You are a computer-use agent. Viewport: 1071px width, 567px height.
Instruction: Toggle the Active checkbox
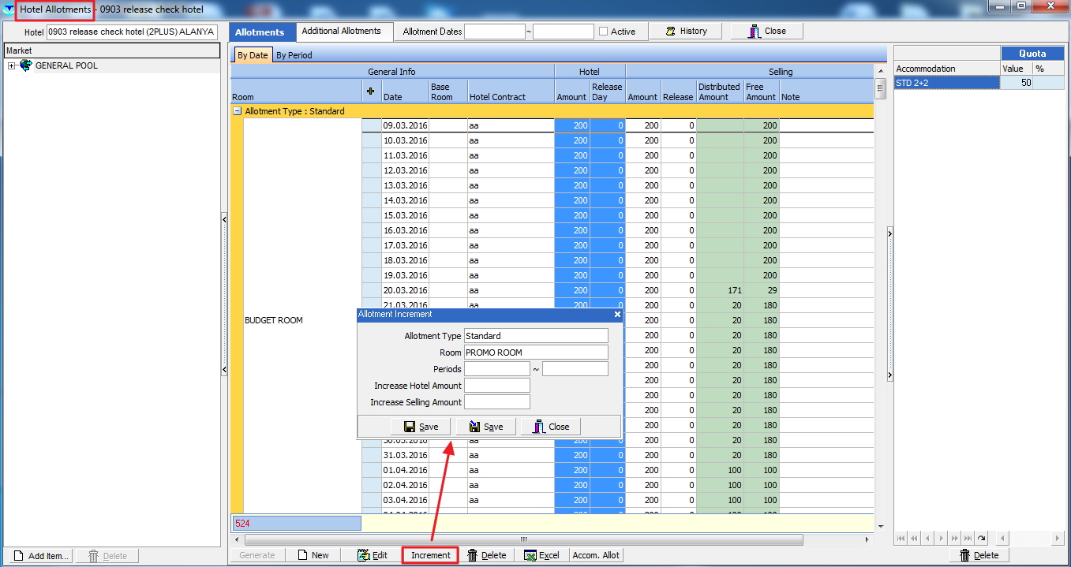604,32
